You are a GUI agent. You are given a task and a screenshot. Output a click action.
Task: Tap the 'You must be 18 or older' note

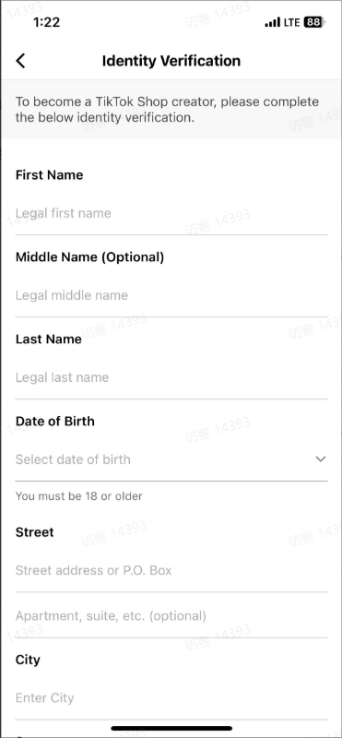(79, 496)
